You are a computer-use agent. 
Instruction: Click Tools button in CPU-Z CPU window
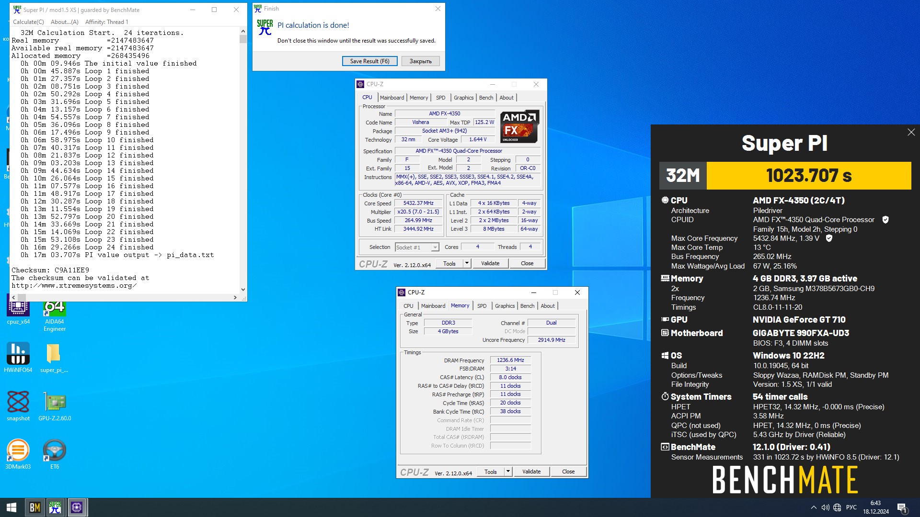[x=449, y=263]
